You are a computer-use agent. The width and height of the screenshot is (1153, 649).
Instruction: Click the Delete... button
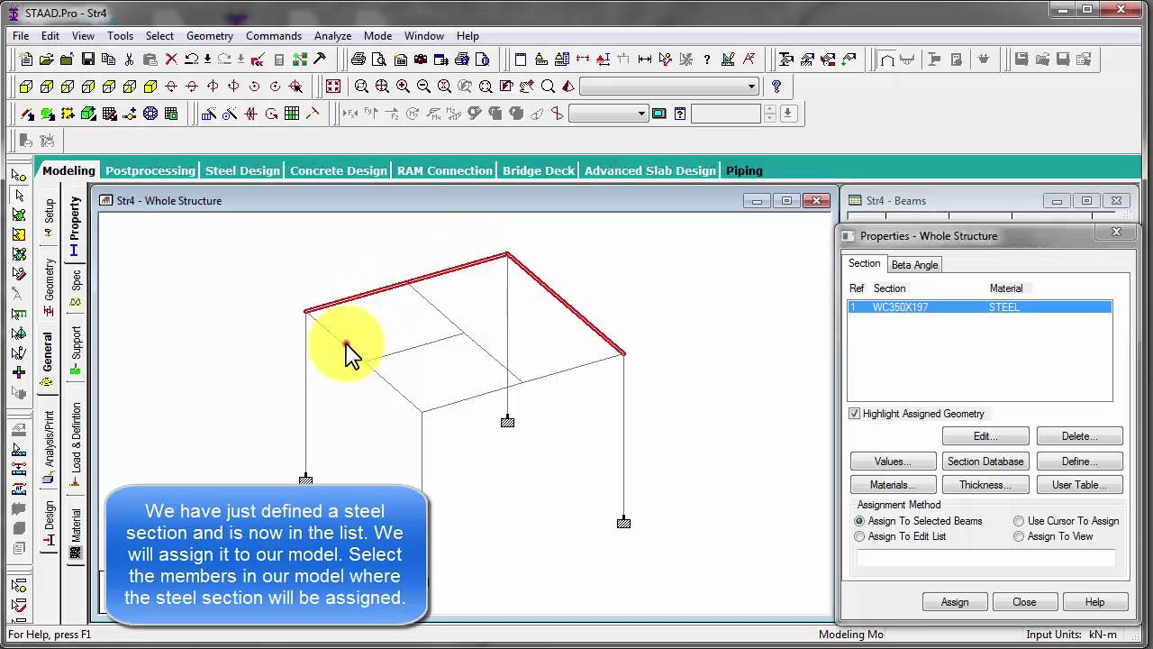tap(1079, 436)
